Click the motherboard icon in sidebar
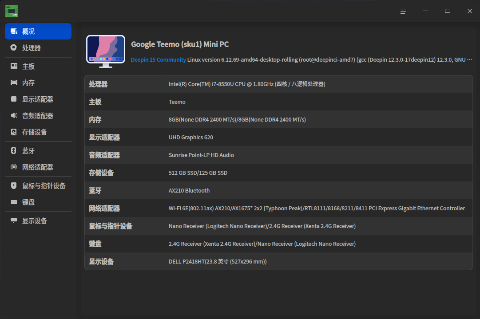 pyautogui.click(x=14, y=67)
